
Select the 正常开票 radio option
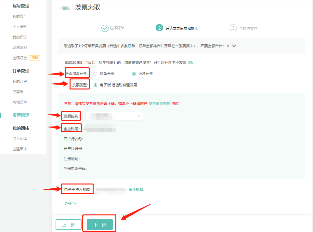[134, 73]
